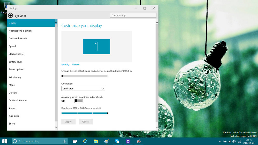The image size is (258, 145).
Task: Click the Identify link
Action: point(65,65)
